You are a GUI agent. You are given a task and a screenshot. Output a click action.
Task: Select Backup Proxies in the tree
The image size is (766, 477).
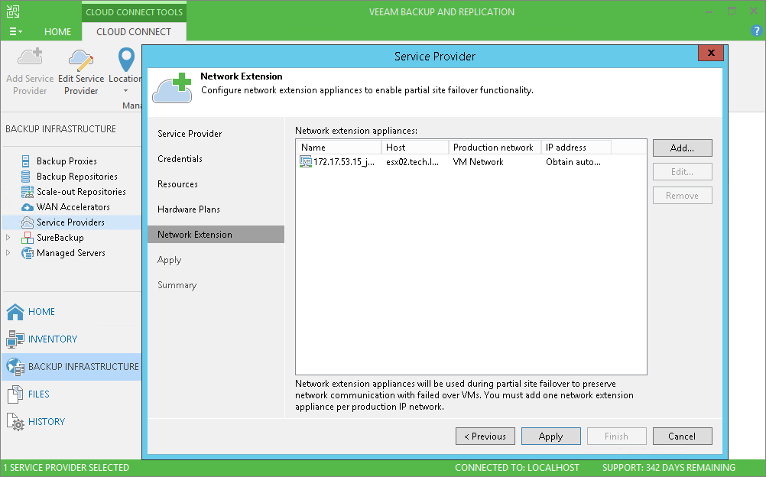(67, 161)
